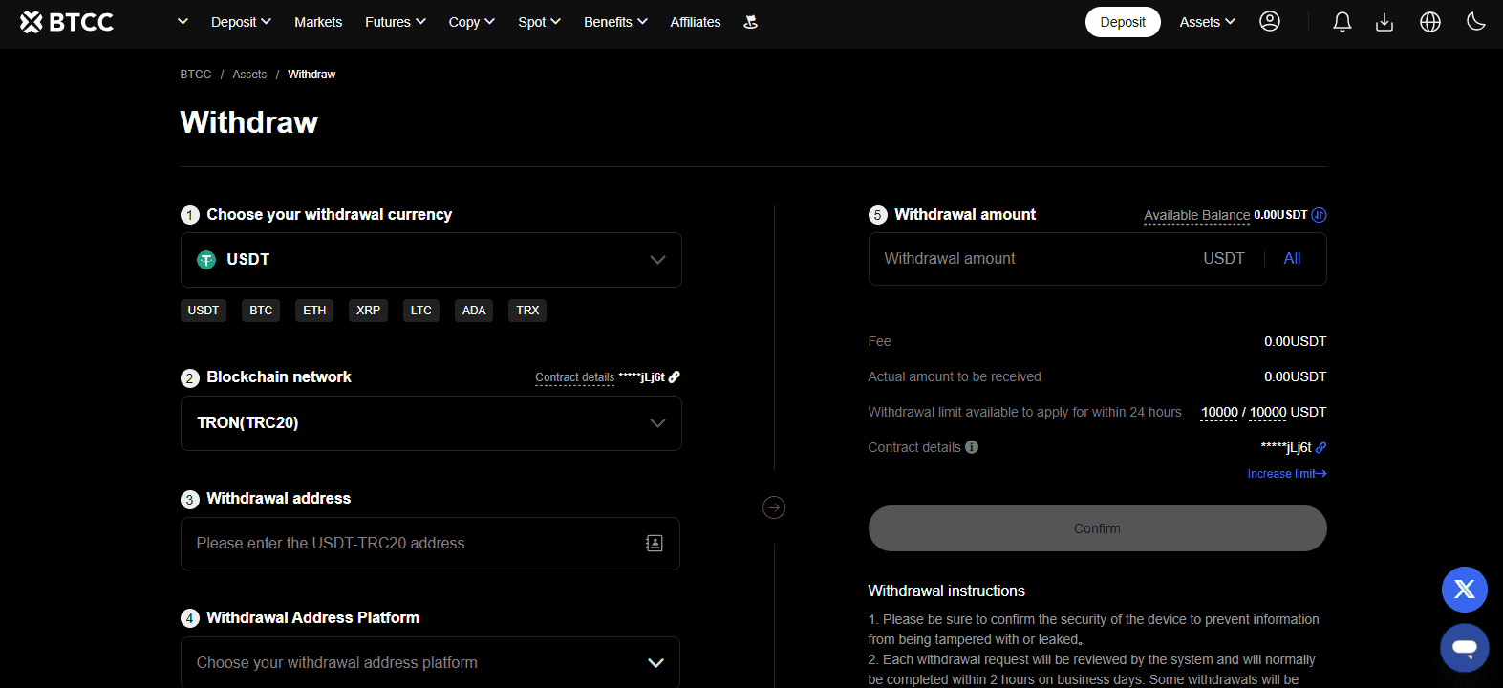Open the Spot menu dropdown

(x=539, y=22)
